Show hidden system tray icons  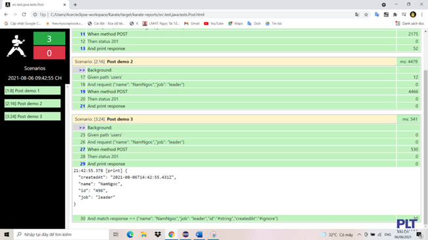click(359, 235)
